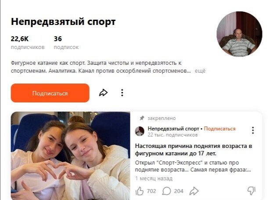Open the 22,6K подписчиков list

point(28,43)
